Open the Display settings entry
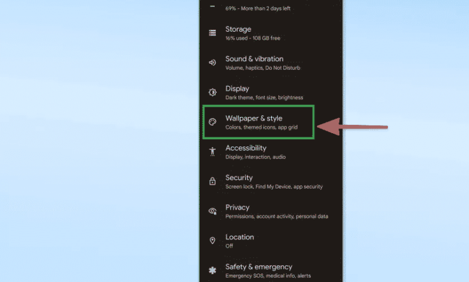The height and width of the screenshot is (282, 469). (271, 92)
